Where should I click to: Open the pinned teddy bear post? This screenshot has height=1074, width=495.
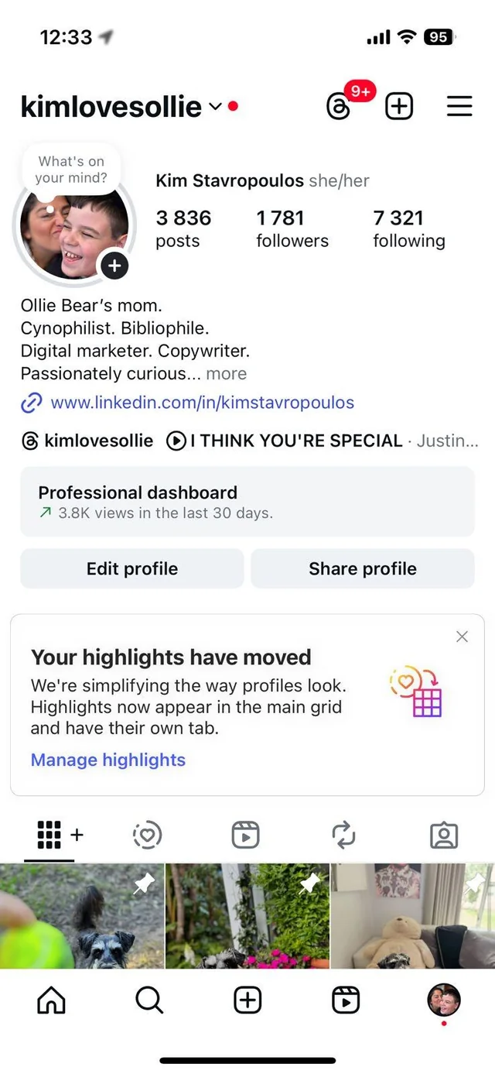[x=412, y=916]
